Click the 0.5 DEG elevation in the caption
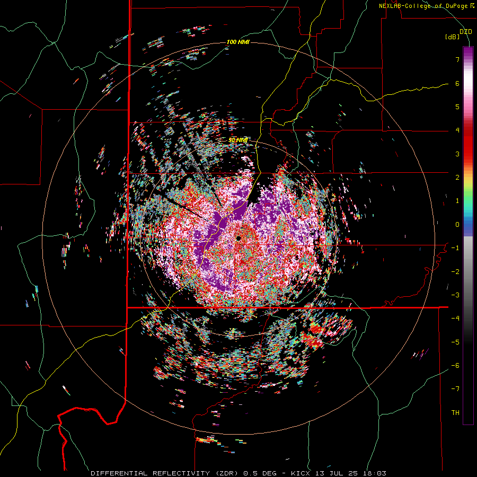The image size is (477, 477). point(260,473)
